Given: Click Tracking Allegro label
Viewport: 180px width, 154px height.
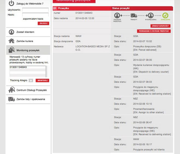Looking at the screenshot, I should pyautogui.click(x=19, y=80).
